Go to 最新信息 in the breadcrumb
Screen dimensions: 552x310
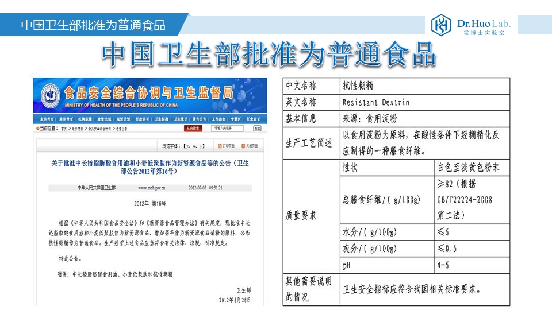78,129
